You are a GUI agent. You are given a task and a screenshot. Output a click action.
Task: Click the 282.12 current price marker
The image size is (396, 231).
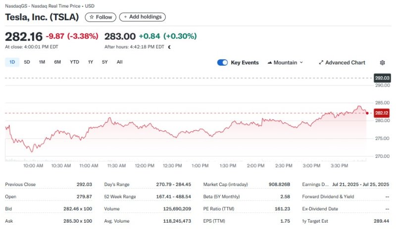pyautogui.click(x=382, y=113)
